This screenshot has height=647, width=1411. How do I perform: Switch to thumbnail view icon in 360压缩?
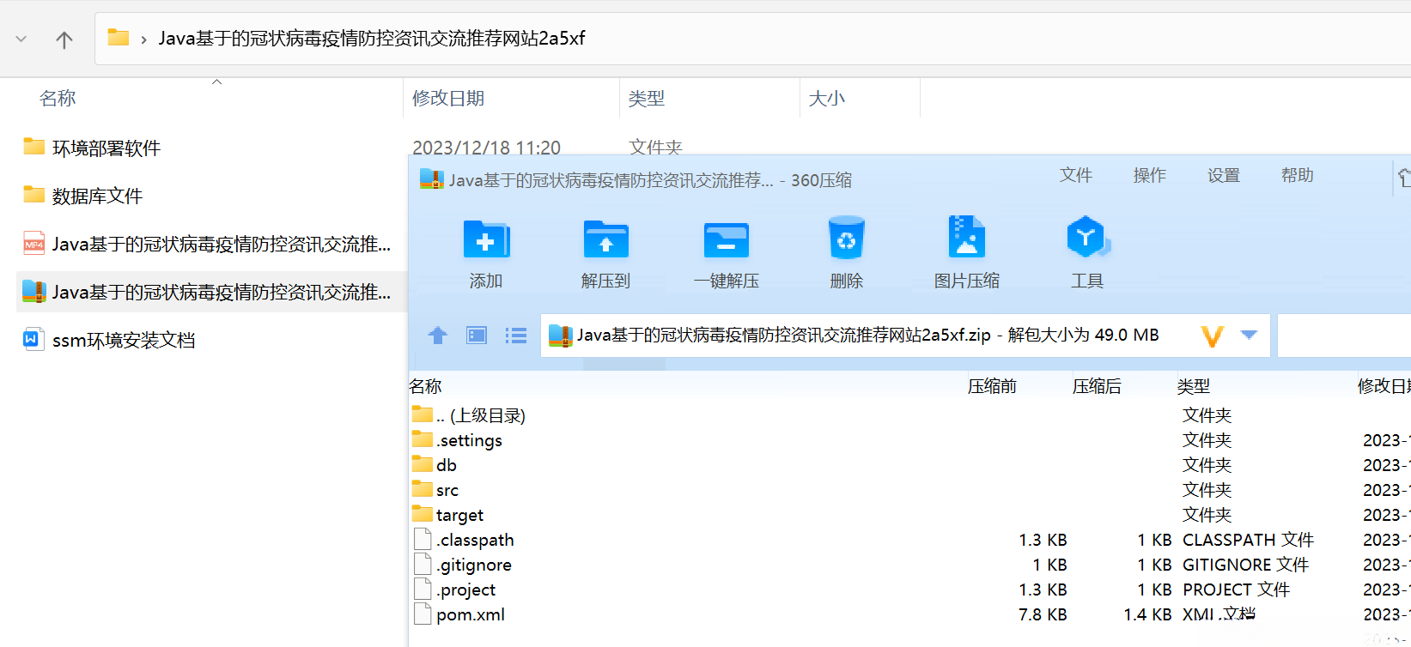pos(477,336)
